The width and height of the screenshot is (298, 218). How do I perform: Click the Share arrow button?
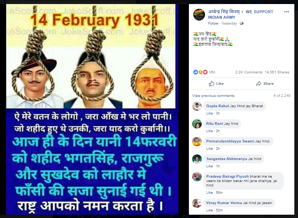point(265,83)
